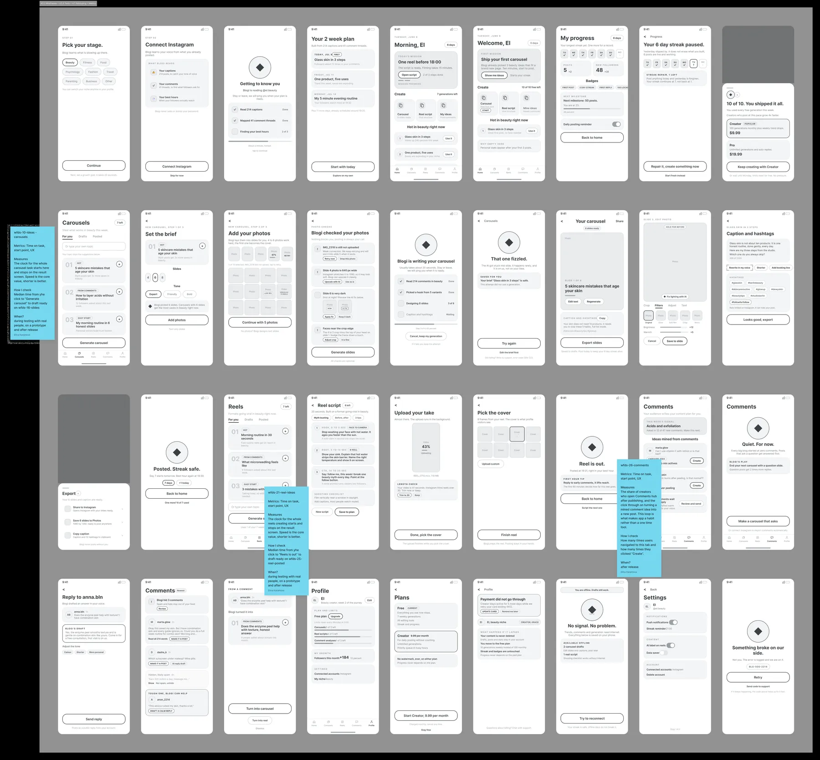This screenshot has height=760, width=820.
Task: Adjust Warmth slider in Edit photo
Action: 674,332
